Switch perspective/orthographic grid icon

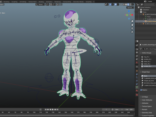(132, 32)
